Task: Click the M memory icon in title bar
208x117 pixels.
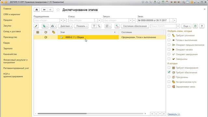Action: (x=172, y=2)
